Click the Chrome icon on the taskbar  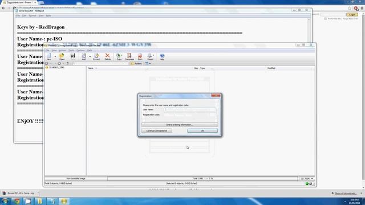17,201
